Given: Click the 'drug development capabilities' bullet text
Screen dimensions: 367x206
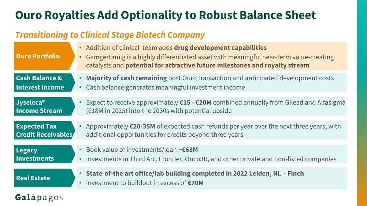Looking at the screenshot, I should click(220, 48).
